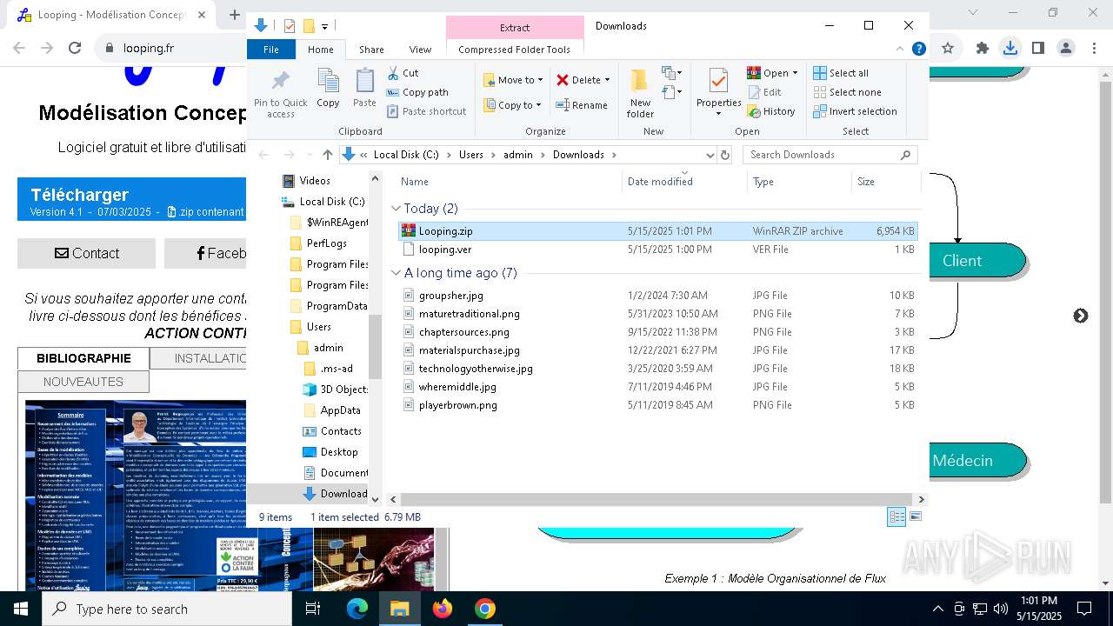This screenshot has width=1113, height=626.
Task: Expand the Delete dropdown arrow
Action: point(607,80)
